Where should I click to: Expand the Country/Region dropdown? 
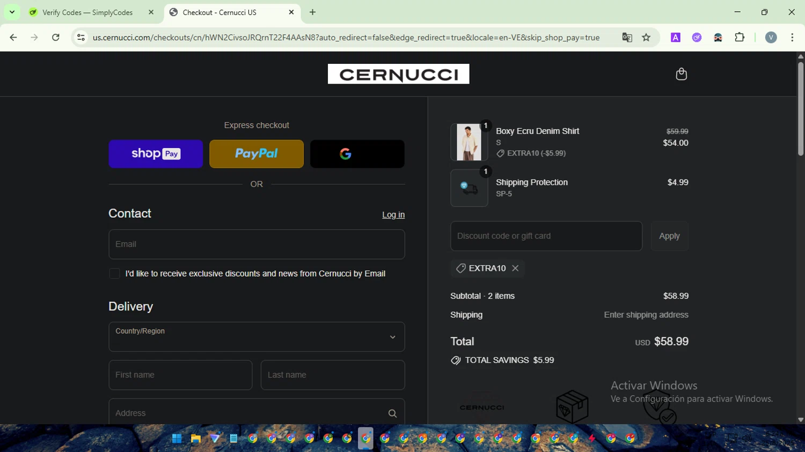(257, 337)
